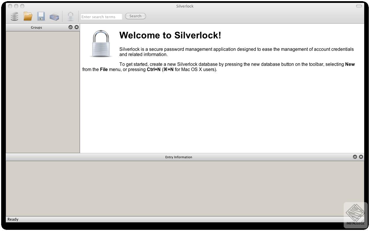Click the Groups panel title

pyautogui.click(x=36, y=27)
